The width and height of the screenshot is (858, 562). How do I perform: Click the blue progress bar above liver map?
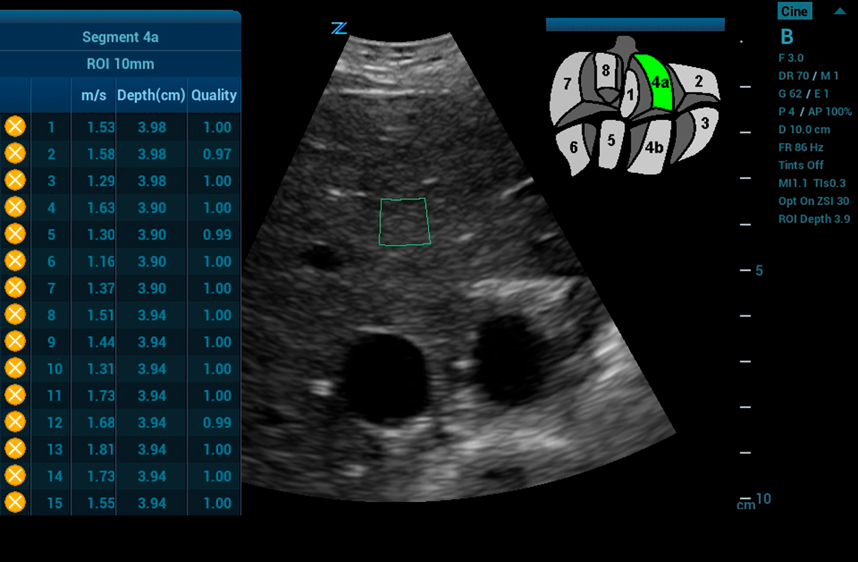(x=635, y=25)
